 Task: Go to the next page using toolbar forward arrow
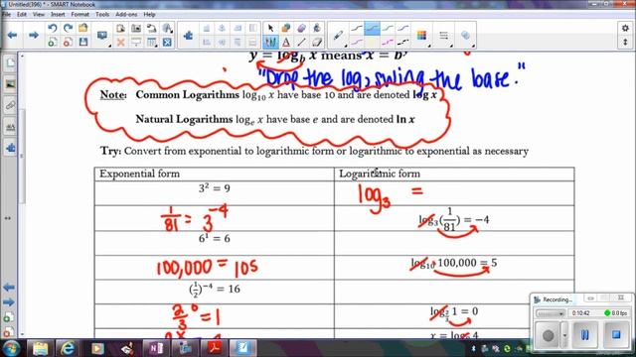click(33, 36)
